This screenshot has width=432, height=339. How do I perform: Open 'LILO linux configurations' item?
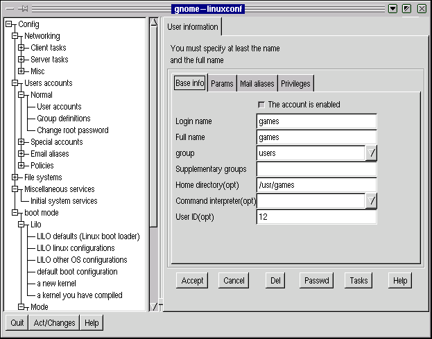(76, 248)
